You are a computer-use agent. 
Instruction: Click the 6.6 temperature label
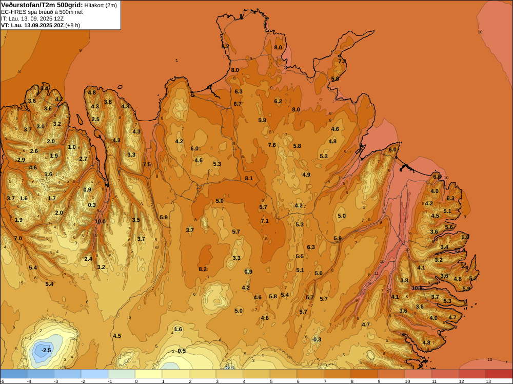[437, 177]
